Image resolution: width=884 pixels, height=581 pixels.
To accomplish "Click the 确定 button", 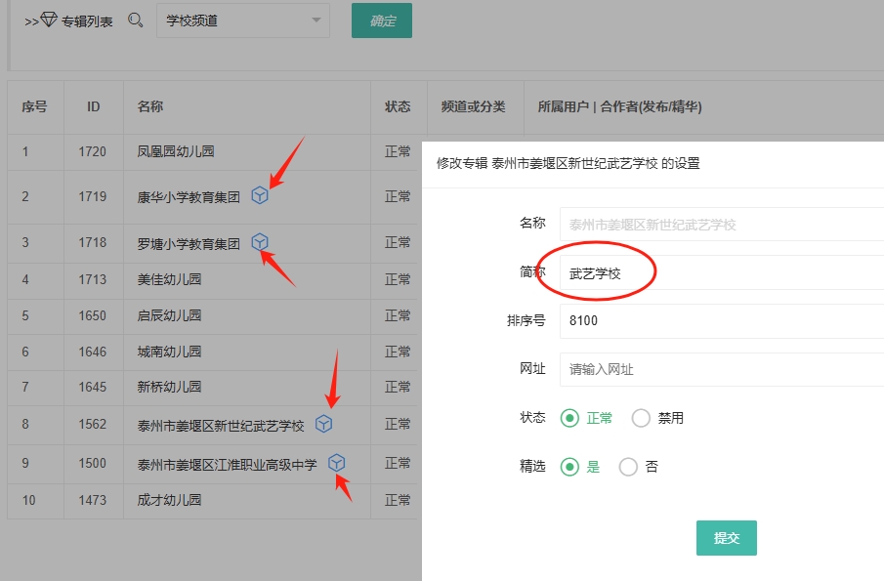I will click(x=382, y=21).
